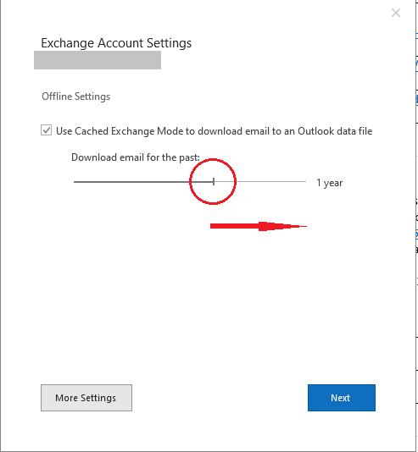Click the "Offline Settings" heading

[76, 96]
